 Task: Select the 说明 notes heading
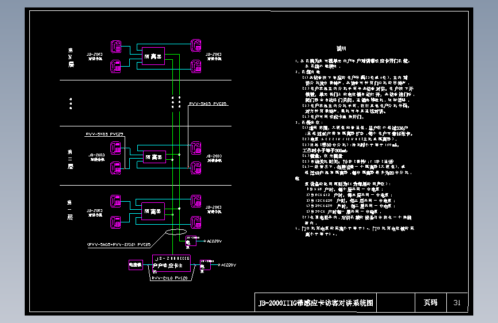pyautogui.click(x=341, y=48)
